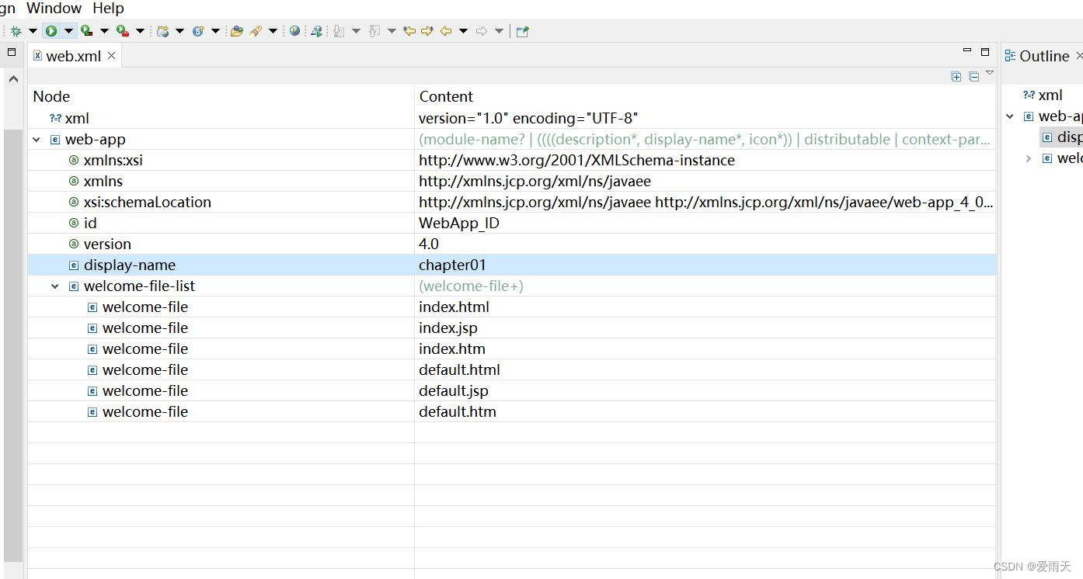1083x579 pixels.
Task: Open the Run configurations dropdown arrow
Action: click(68, 30)
